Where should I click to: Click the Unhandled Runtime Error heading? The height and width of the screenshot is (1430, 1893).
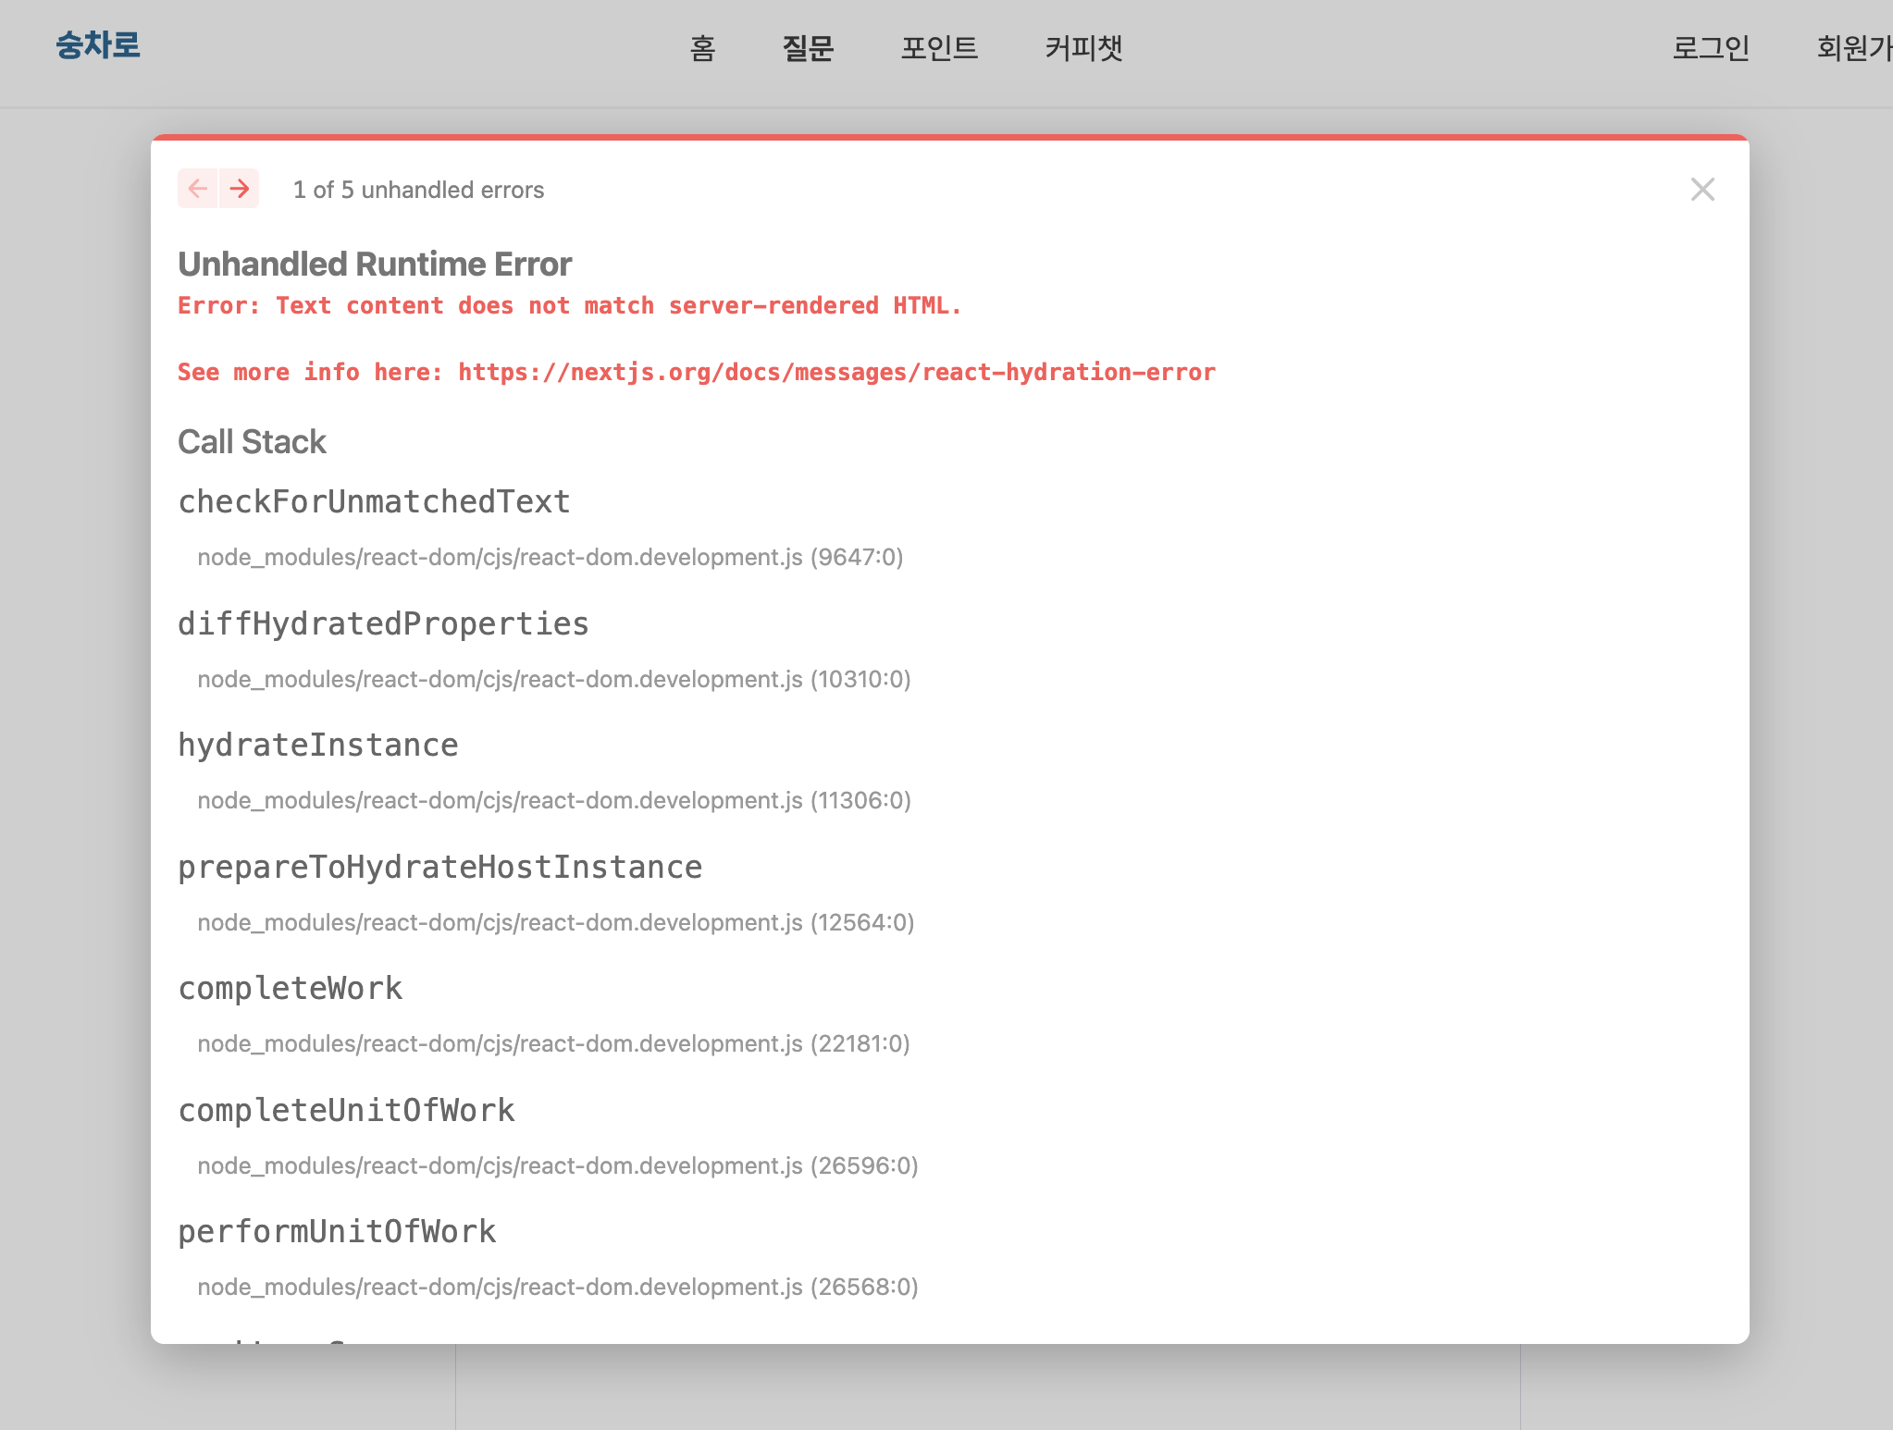tap(375, 264)
